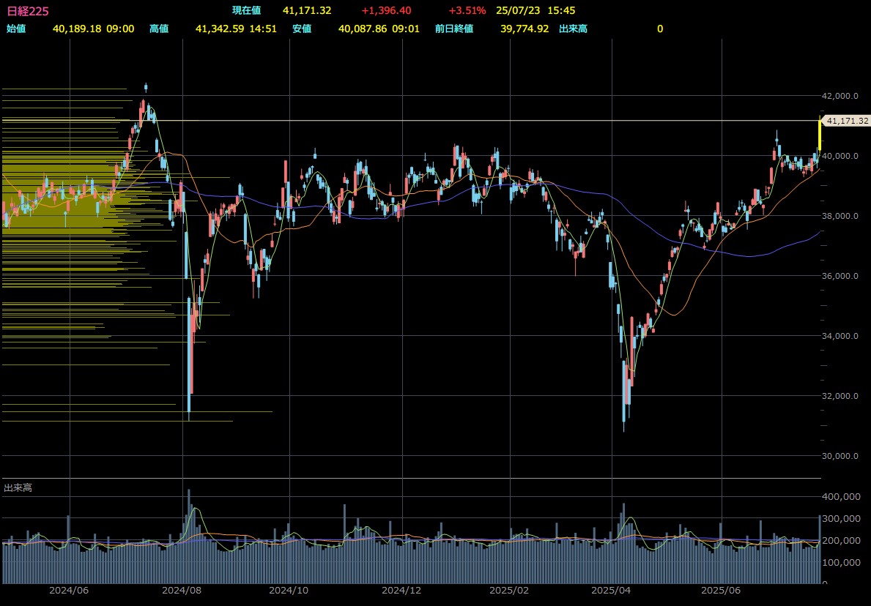Click the +1,396.40 price change value

point(386,10)
